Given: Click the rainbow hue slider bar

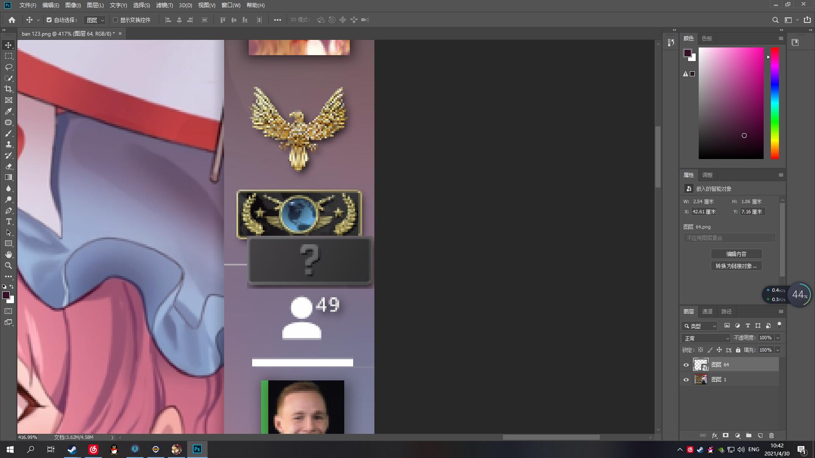Looking at the screenshot, I should click(775, 103).
